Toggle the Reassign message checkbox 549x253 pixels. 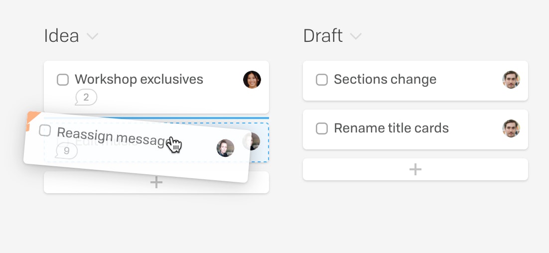(45, 130)
